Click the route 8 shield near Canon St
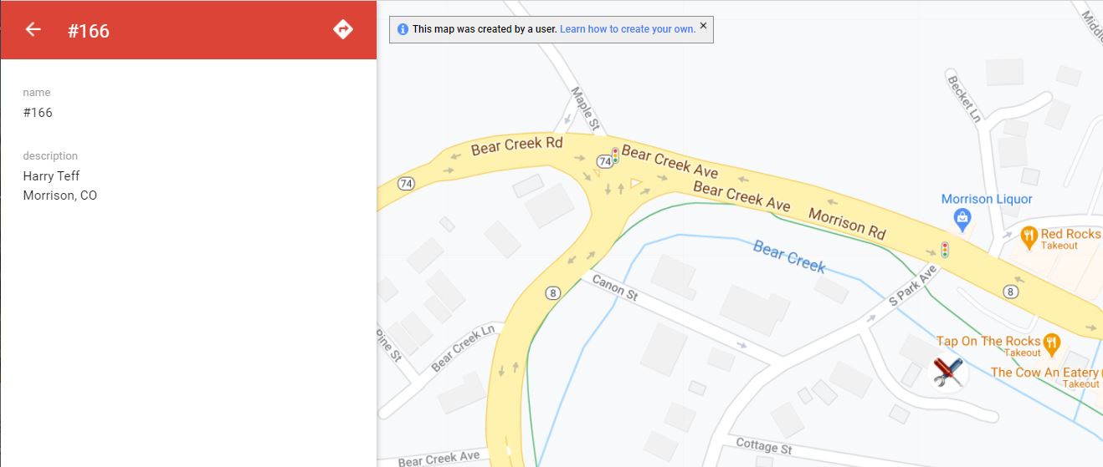Viewport: 1103px width, 467px height. (x=552, y=292)
